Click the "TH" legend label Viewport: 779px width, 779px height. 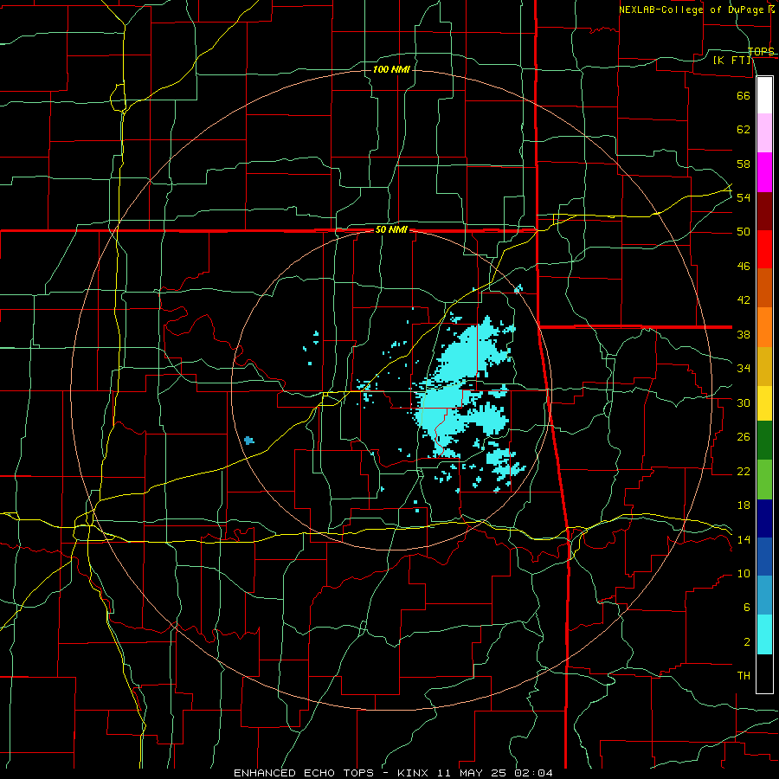coord(744,676)
